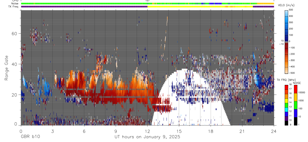Click the velocity scale label '200'

[x=291, y=29]
